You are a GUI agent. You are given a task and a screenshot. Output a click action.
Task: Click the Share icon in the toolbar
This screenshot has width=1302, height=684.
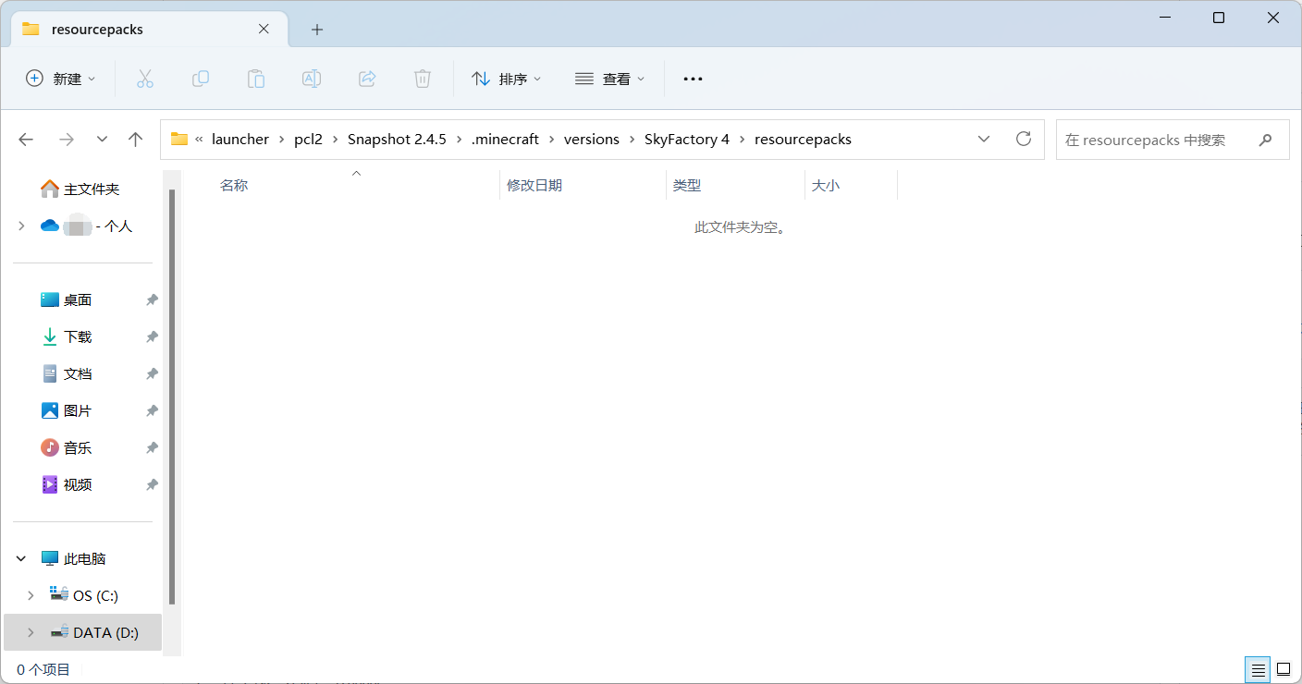(x=367, y=79)
